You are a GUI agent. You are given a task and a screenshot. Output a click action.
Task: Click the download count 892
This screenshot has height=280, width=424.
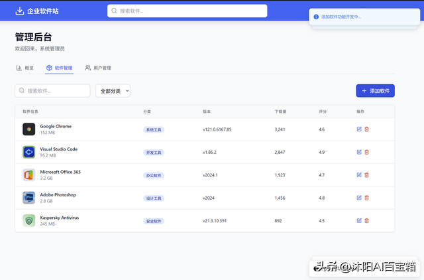(278, 221)
